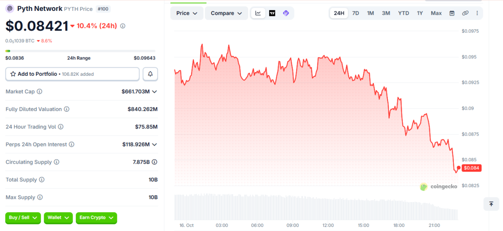The image size is (503, 231).
Task: Open the chart three-dot more options menu
Action: 477,13
